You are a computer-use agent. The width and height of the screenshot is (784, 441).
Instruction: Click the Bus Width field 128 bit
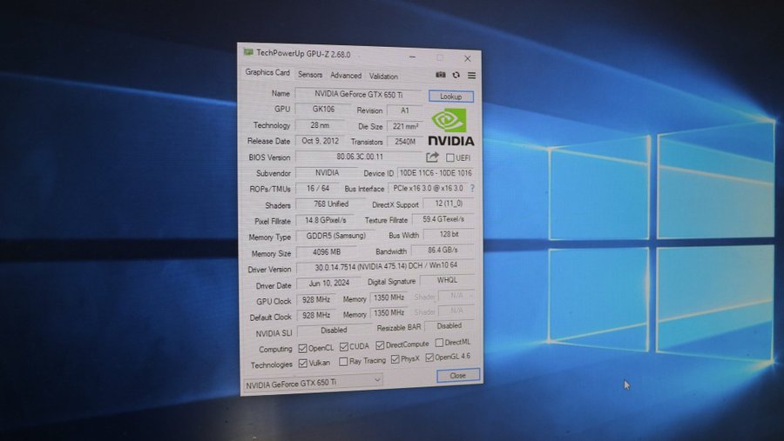(x=449, y=234)
